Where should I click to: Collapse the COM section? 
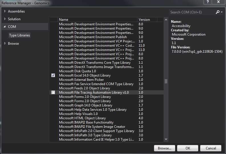5,27
